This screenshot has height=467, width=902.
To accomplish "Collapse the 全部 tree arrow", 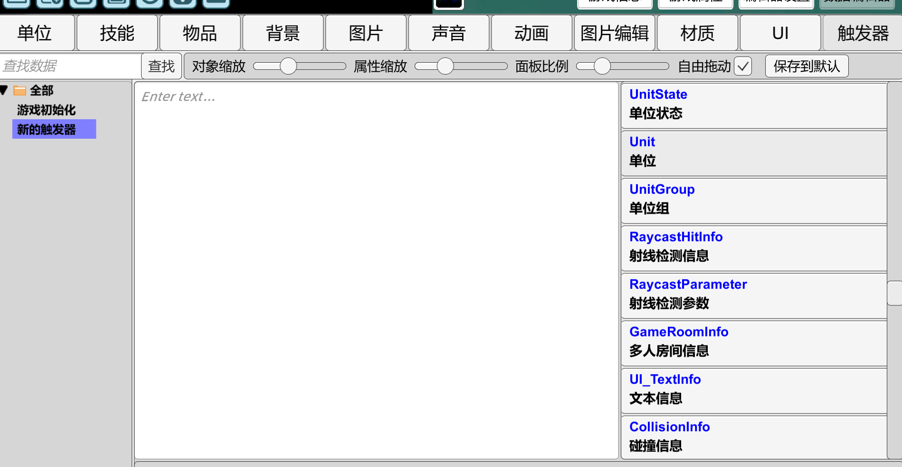I will pos(4,90).
